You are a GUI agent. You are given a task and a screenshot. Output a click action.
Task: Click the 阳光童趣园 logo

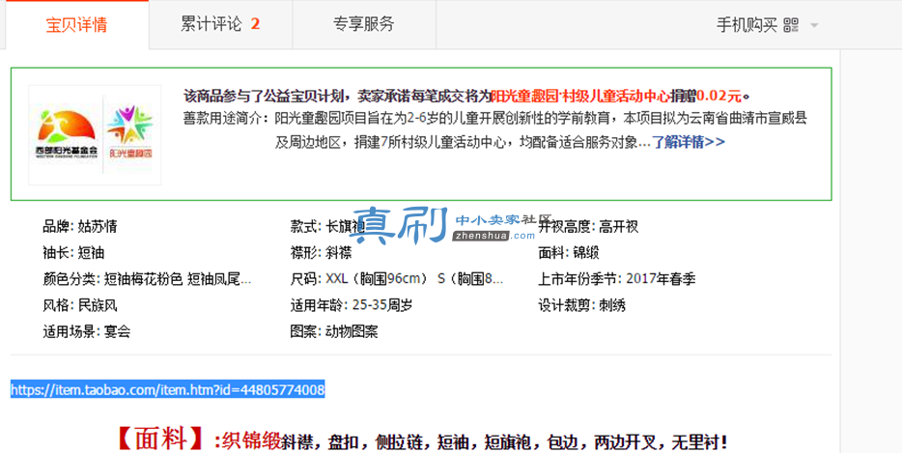click(x=130, y=132)
